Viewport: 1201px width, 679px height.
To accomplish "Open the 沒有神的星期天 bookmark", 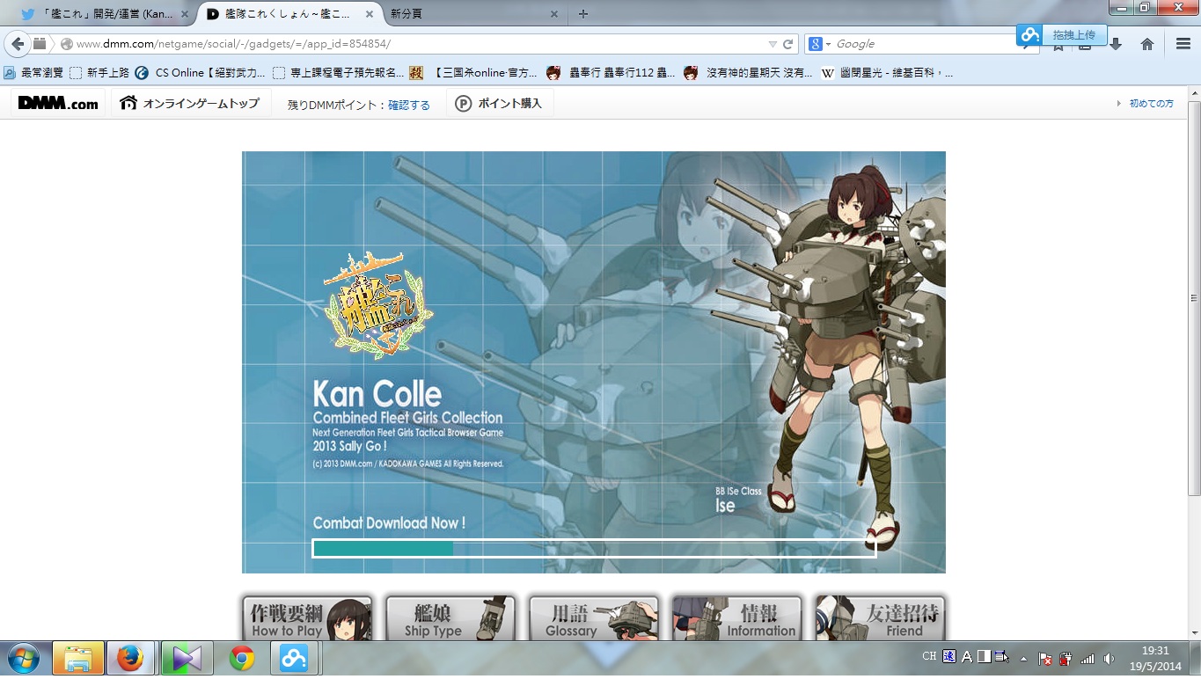I will pyautogui.click(x=748, y=73).
